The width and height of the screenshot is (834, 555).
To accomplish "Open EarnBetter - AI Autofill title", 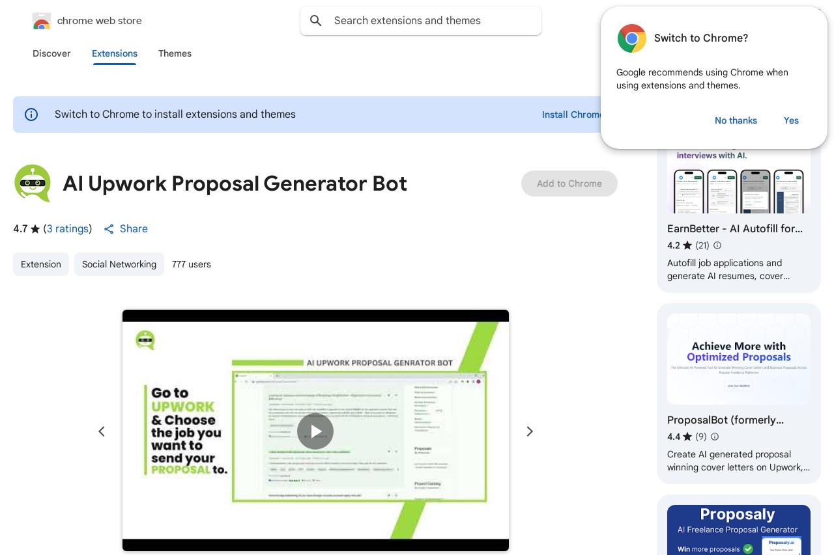I will pos(735,228).
